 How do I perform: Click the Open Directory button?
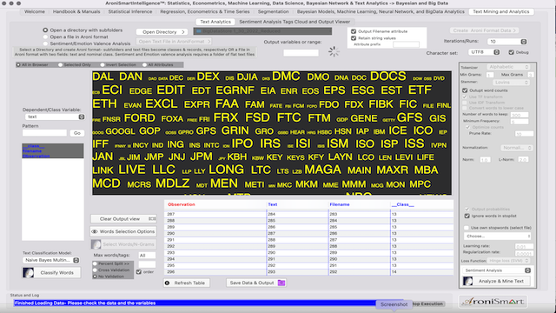point(162,32)
